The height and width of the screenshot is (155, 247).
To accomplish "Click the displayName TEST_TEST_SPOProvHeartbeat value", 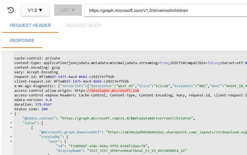I will pos(137,151).
